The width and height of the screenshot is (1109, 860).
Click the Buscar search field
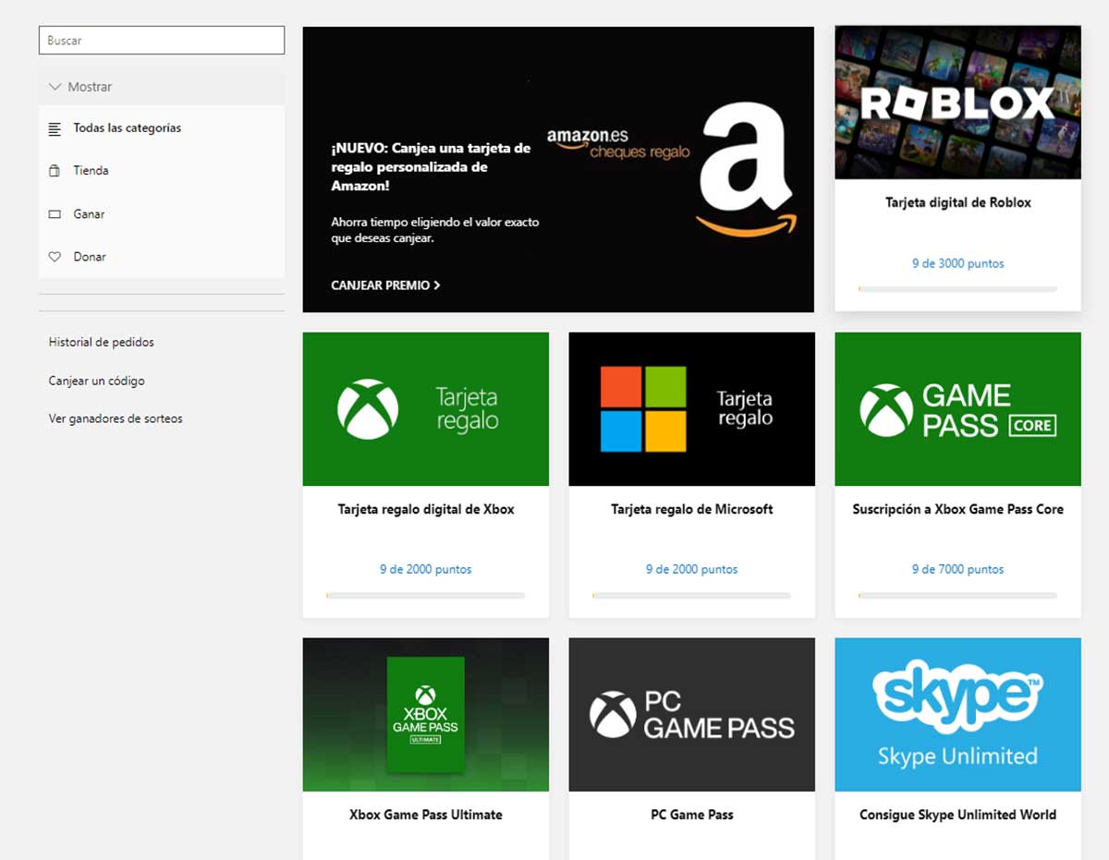(x=162, y=41)
